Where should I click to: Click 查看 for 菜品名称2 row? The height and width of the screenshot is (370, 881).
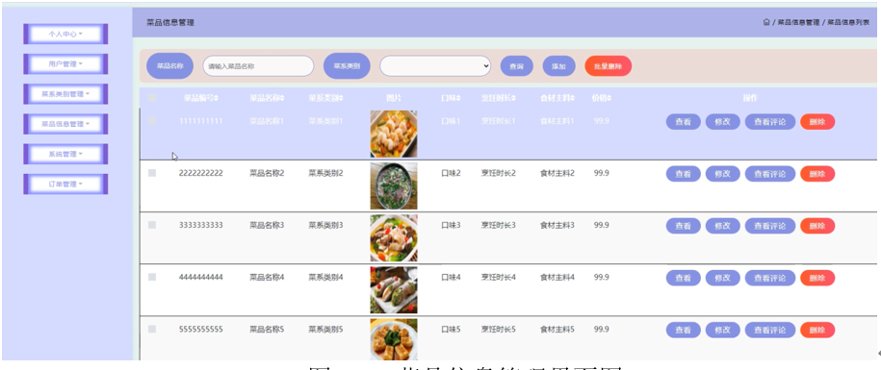pyautogui.click(x=684, y=174)
